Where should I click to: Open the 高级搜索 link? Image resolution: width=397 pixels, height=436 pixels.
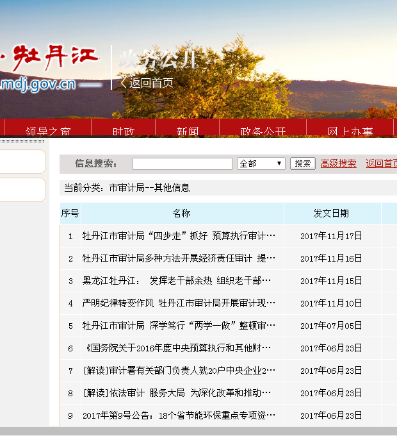pos(338,163)
